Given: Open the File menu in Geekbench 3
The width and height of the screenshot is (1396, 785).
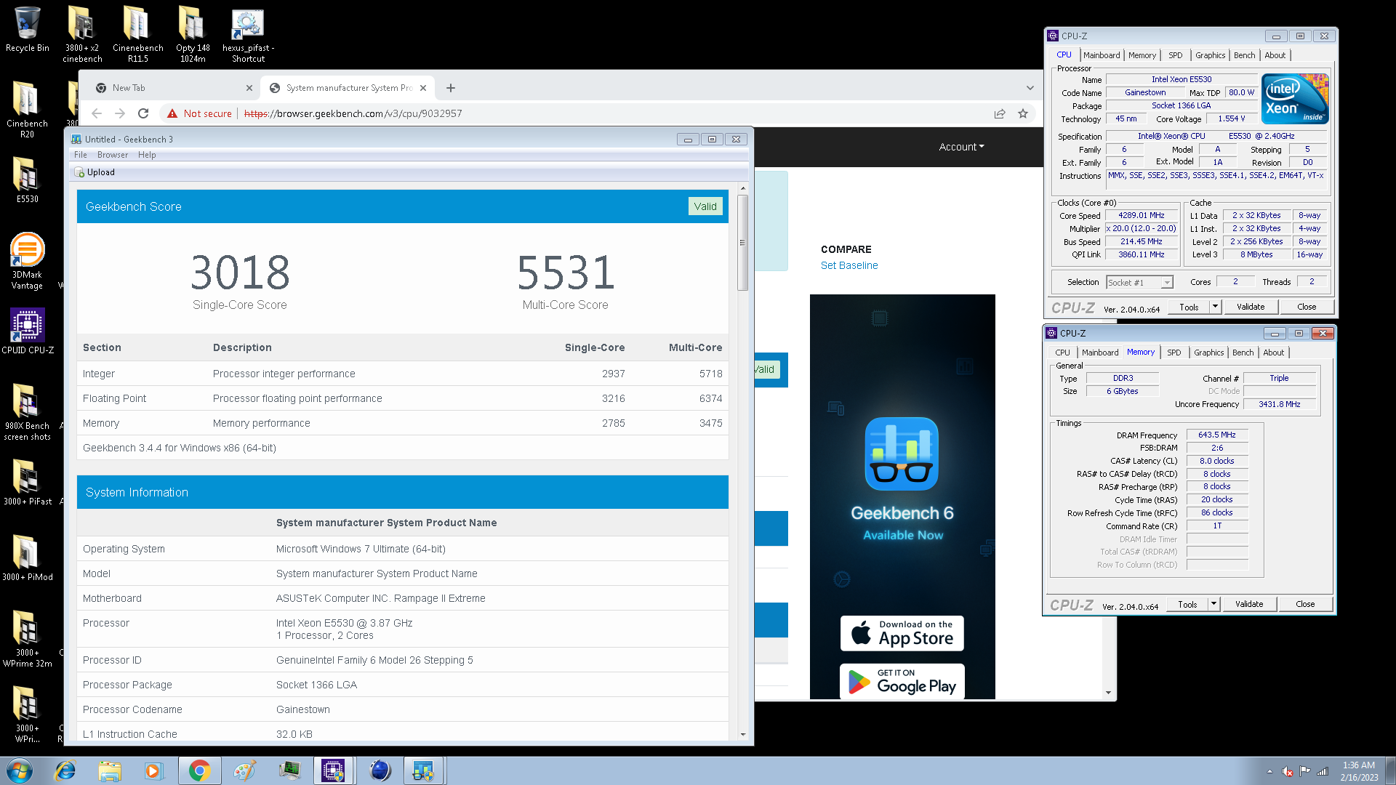Looking at the screenshot, I should pyautogui.click(x=81, y=155).
